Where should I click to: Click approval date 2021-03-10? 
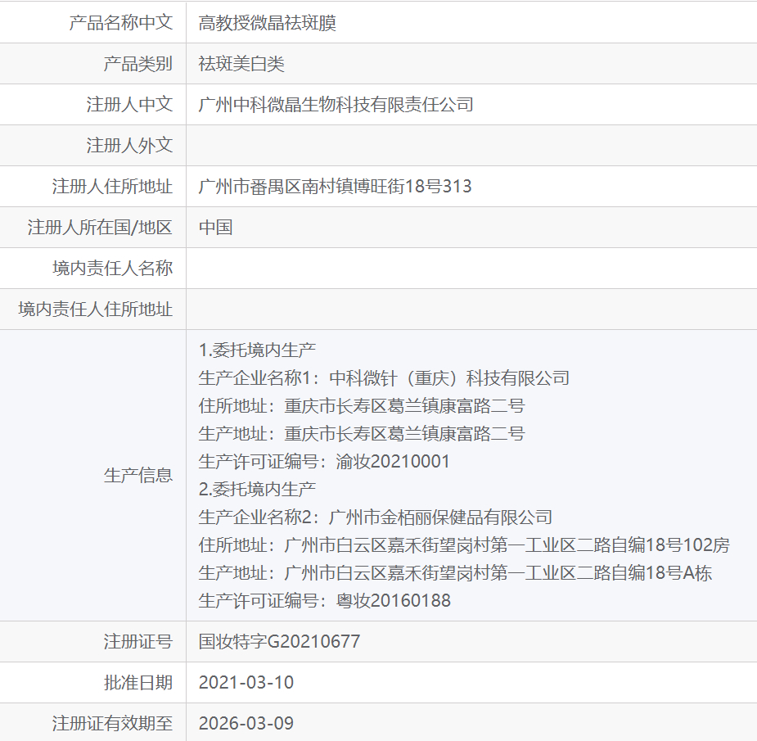pyautogui.click(x=246, y=683)
